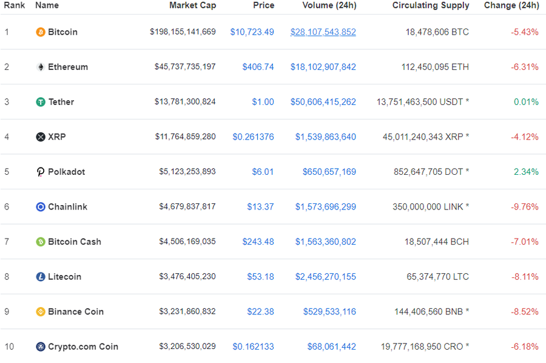546x363 pixels.
Task: Click the Ethereum diamond logo icon
Action: pos(41,67)
